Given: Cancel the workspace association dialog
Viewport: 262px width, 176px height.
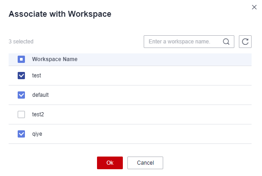Looking at the screenshot, I should coord(145,163).
